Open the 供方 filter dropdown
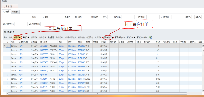 click(x=110, y=17)
